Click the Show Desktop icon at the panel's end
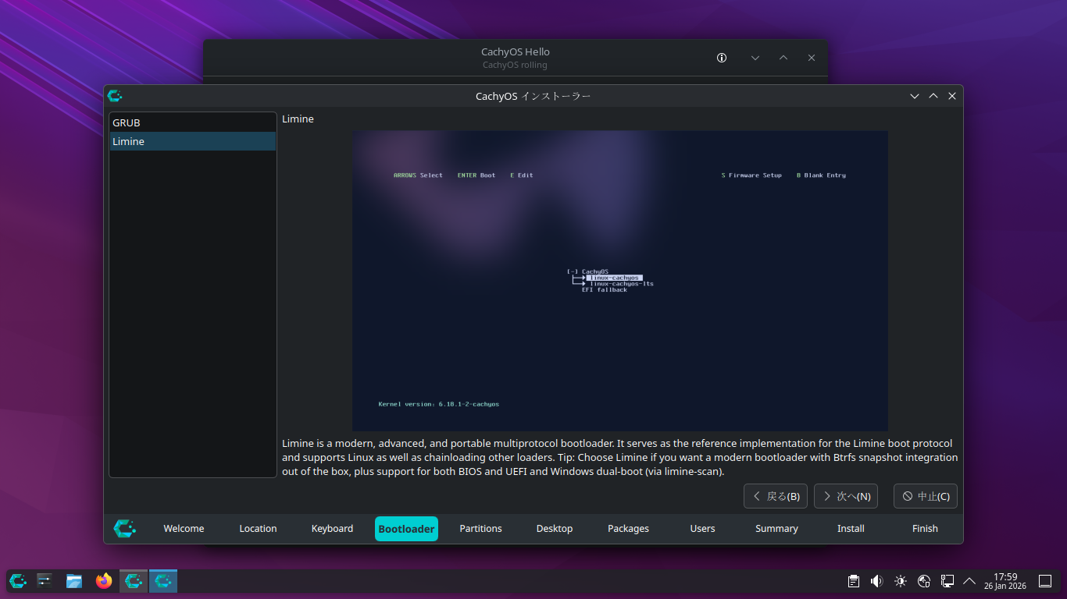The height and width of the screenshot is (599, 1067). [1045, 581]
